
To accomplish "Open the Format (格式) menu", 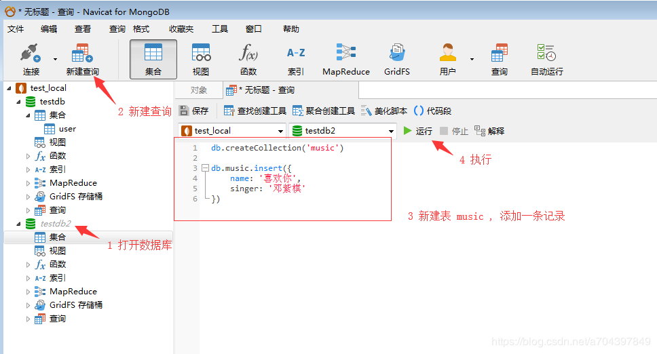I will (140, 29).
